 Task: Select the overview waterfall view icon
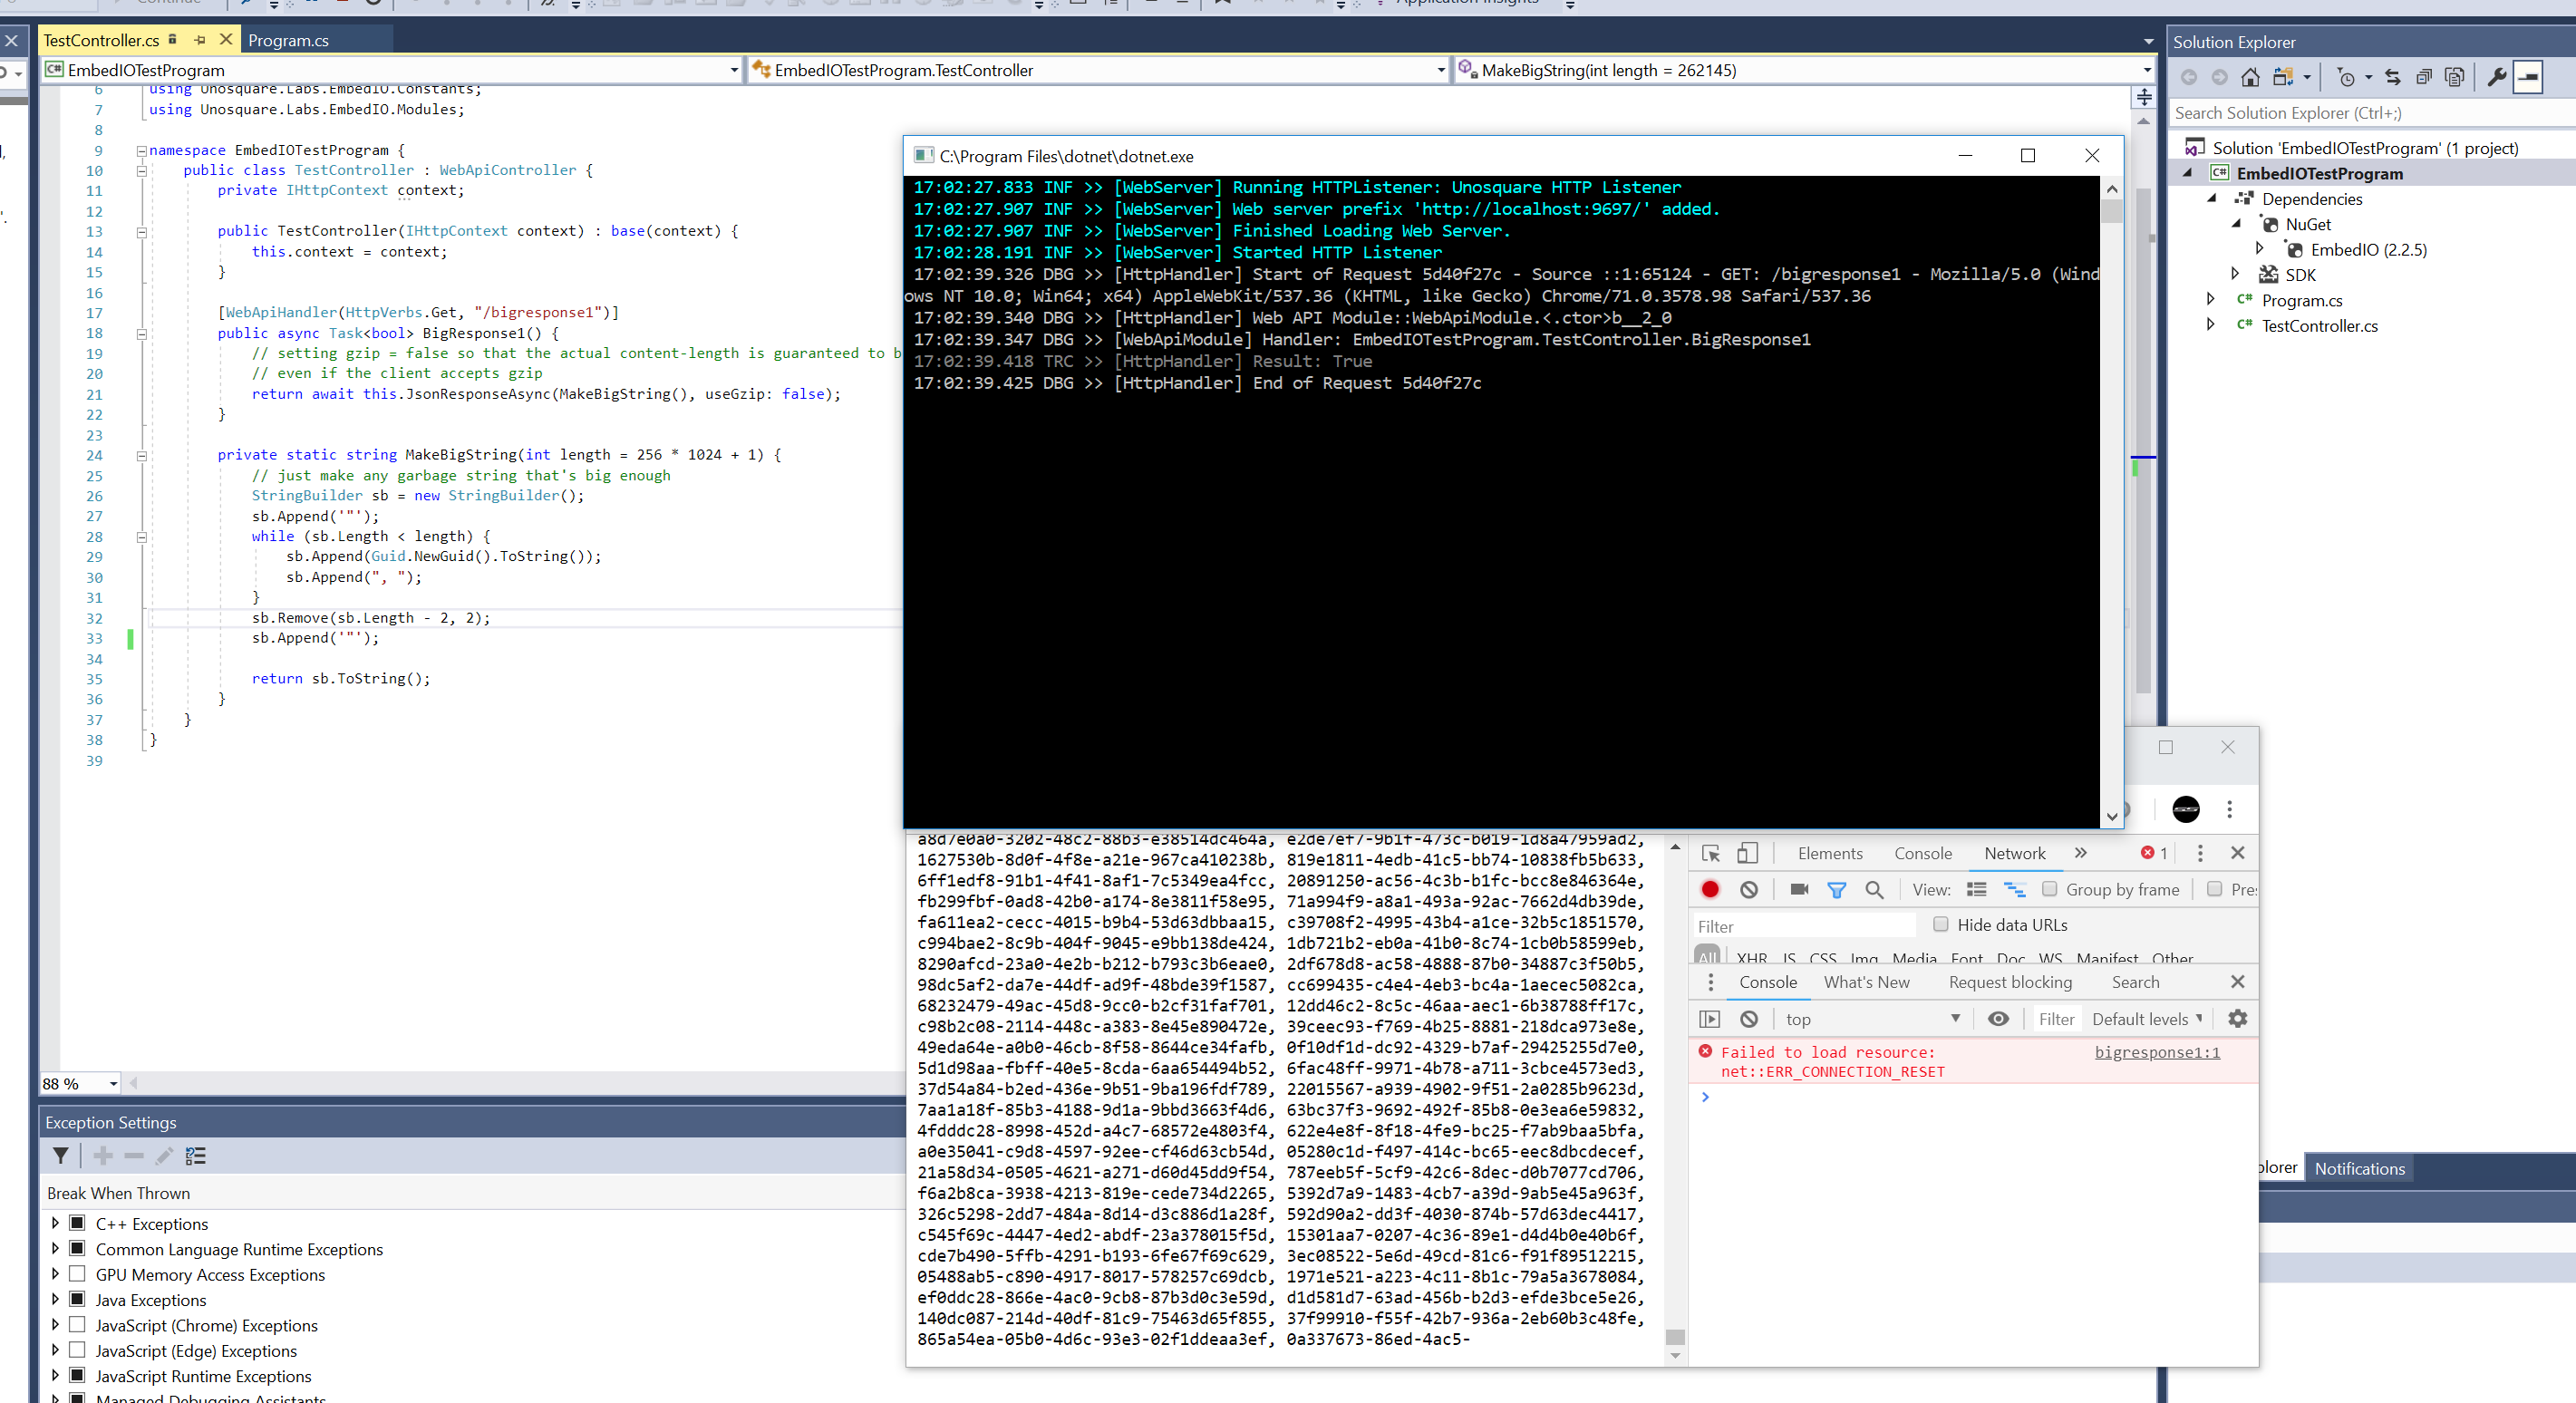coord(2014,889)
